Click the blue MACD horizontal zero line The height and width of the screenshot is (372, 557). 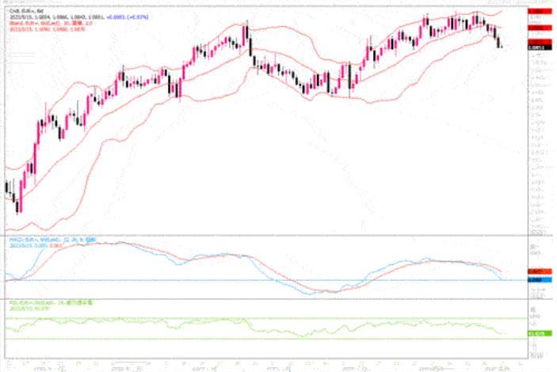click(238, 280)
